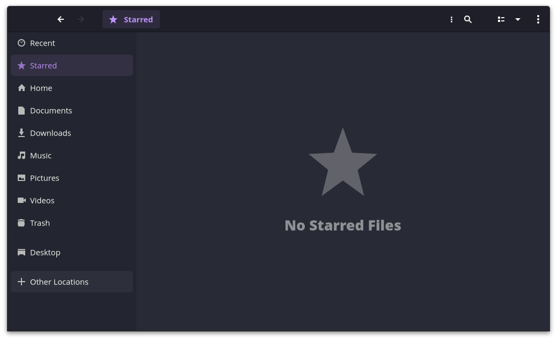Open the Videos folder
The width and height of the screenshot is (557, 340).
(42, 200)
